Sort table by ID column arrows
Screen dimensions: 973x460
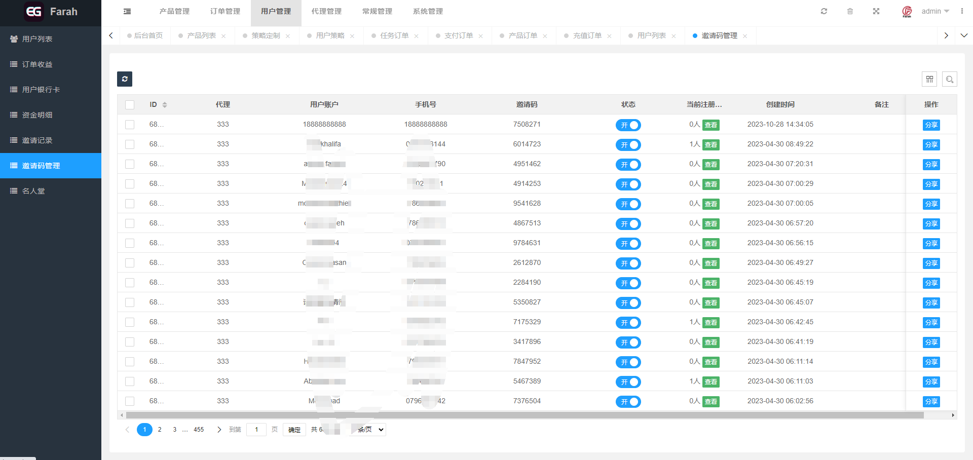tap(165, 105)
